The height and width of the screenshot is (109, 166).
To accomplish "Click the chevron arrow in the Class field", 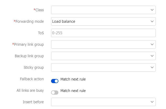I will point(152,10).
